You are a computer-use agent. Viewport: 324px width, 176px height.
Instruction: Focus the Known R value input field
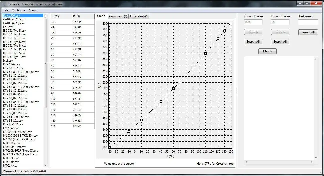coord(253,22)
